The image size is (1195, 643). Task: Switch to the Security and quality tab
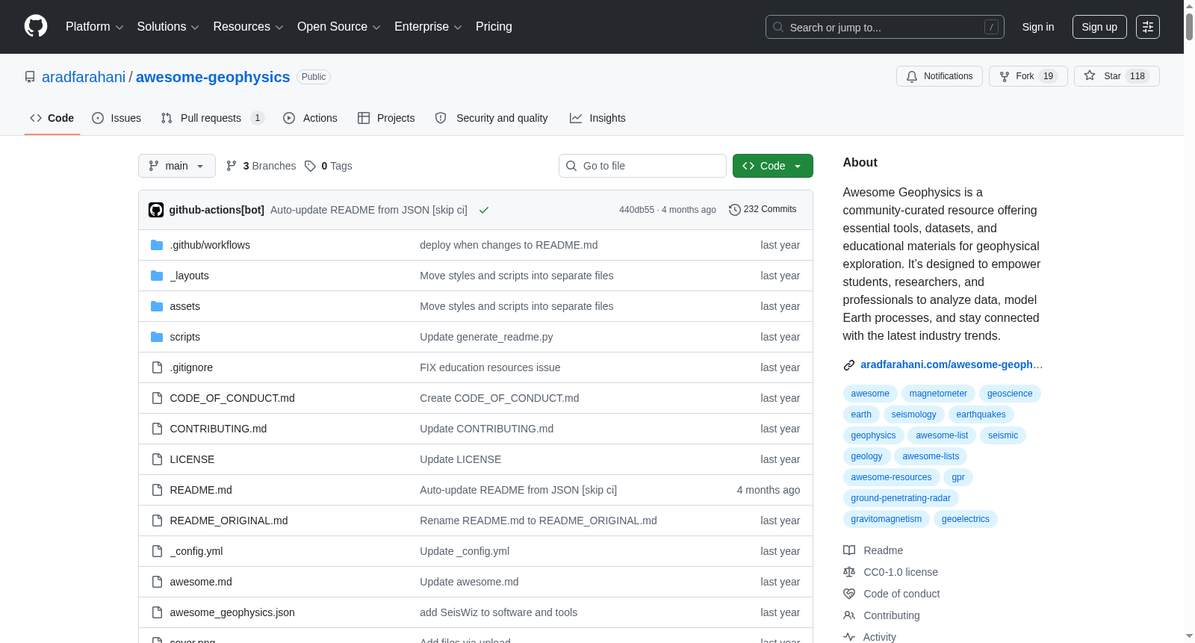[491, 118]
